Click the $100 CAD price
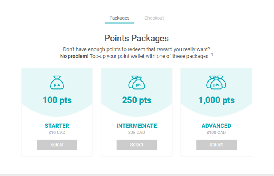The height and width of the screenshot is (176, 274). [216, 133]
